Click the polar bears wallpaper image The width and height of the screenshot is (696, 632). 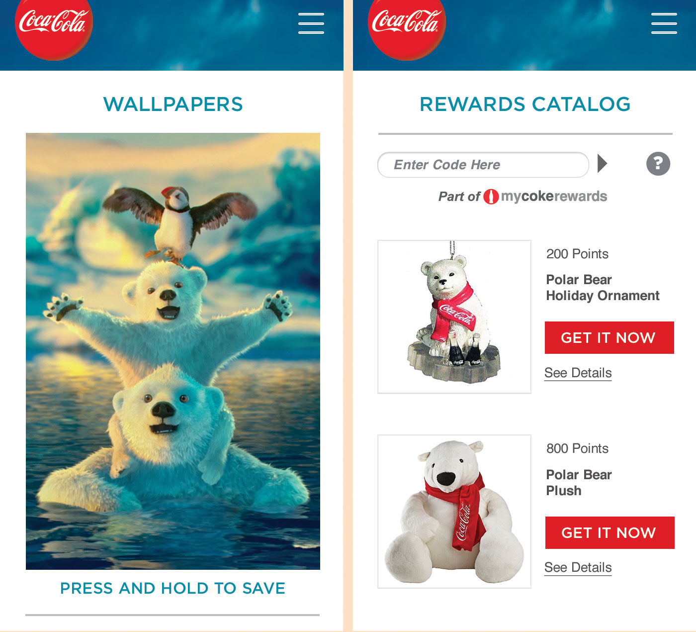point(173,351)
